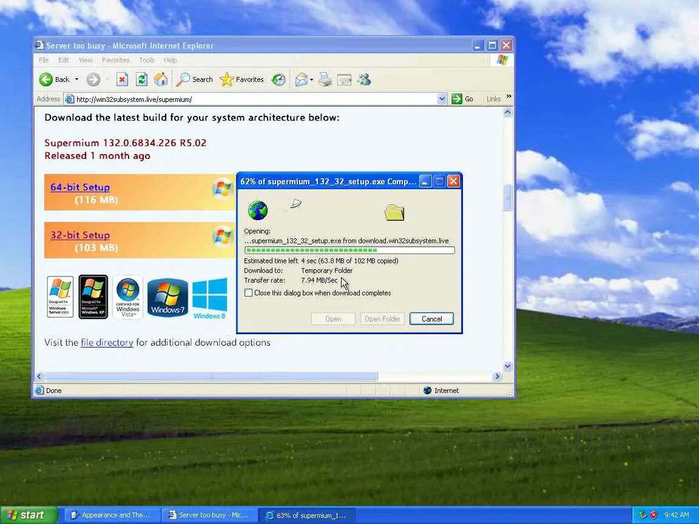Click the download progress bar
This screenshot has height=524, width=699.
tap(349, 250)
